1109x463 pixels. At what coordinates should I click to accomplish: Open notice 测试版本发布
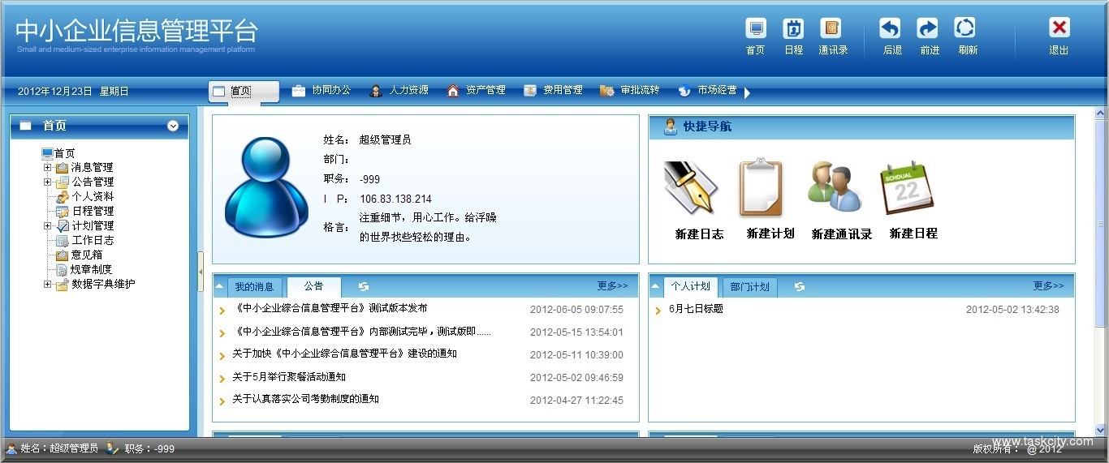point(330,309)
